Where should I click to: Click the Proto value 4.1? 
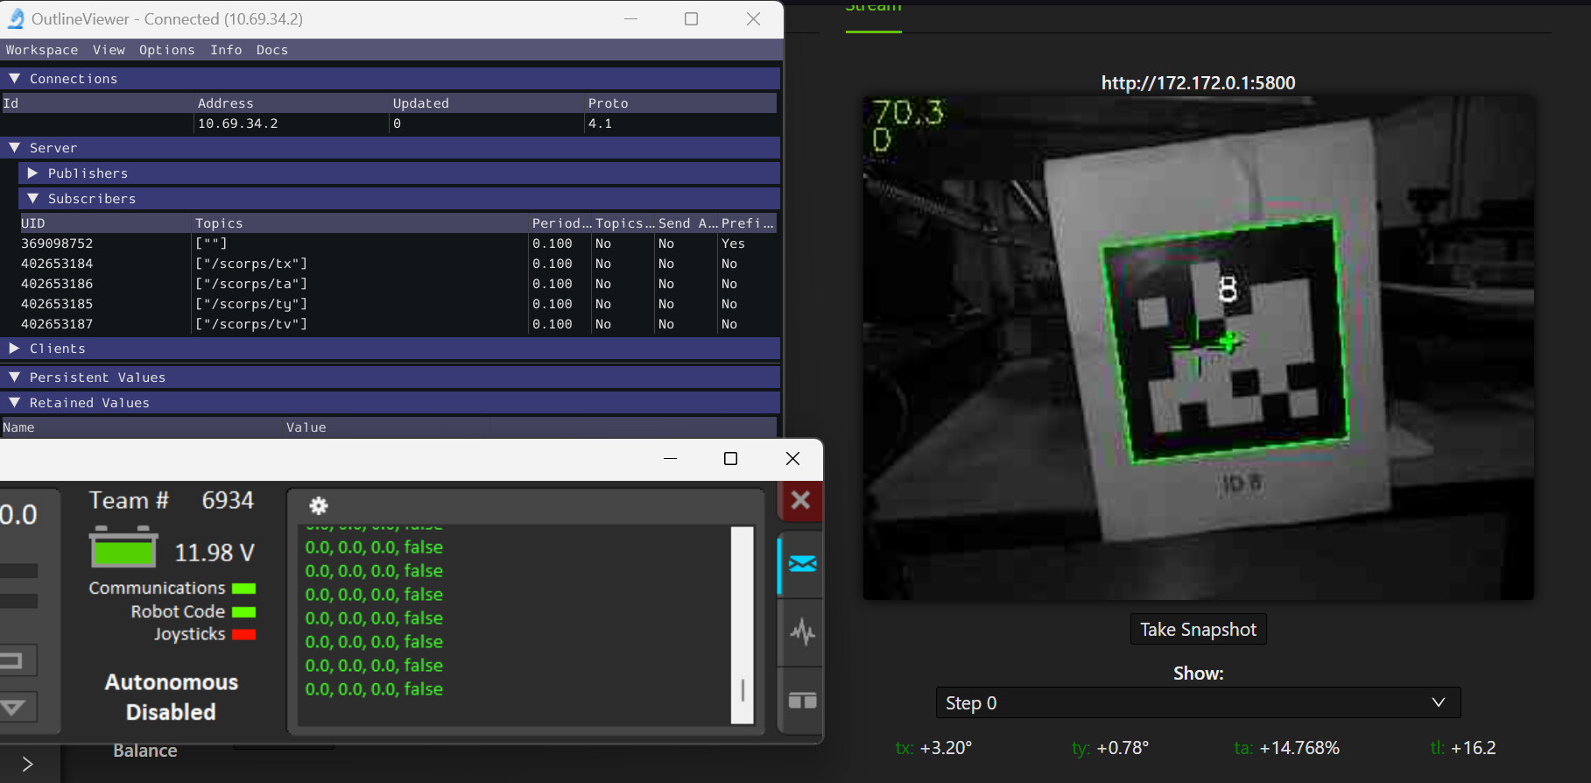(600, 123)
